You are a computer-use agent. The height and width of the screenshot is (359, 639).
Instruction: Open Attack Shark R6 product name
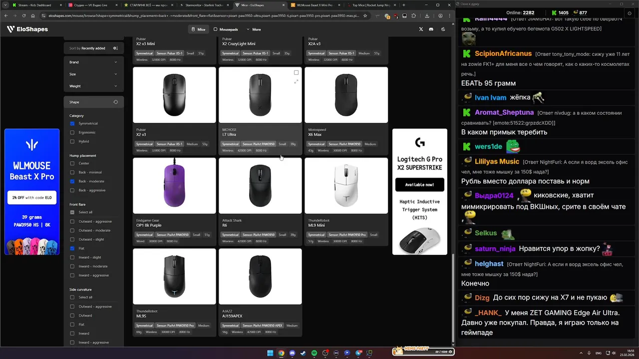point(225,225)
